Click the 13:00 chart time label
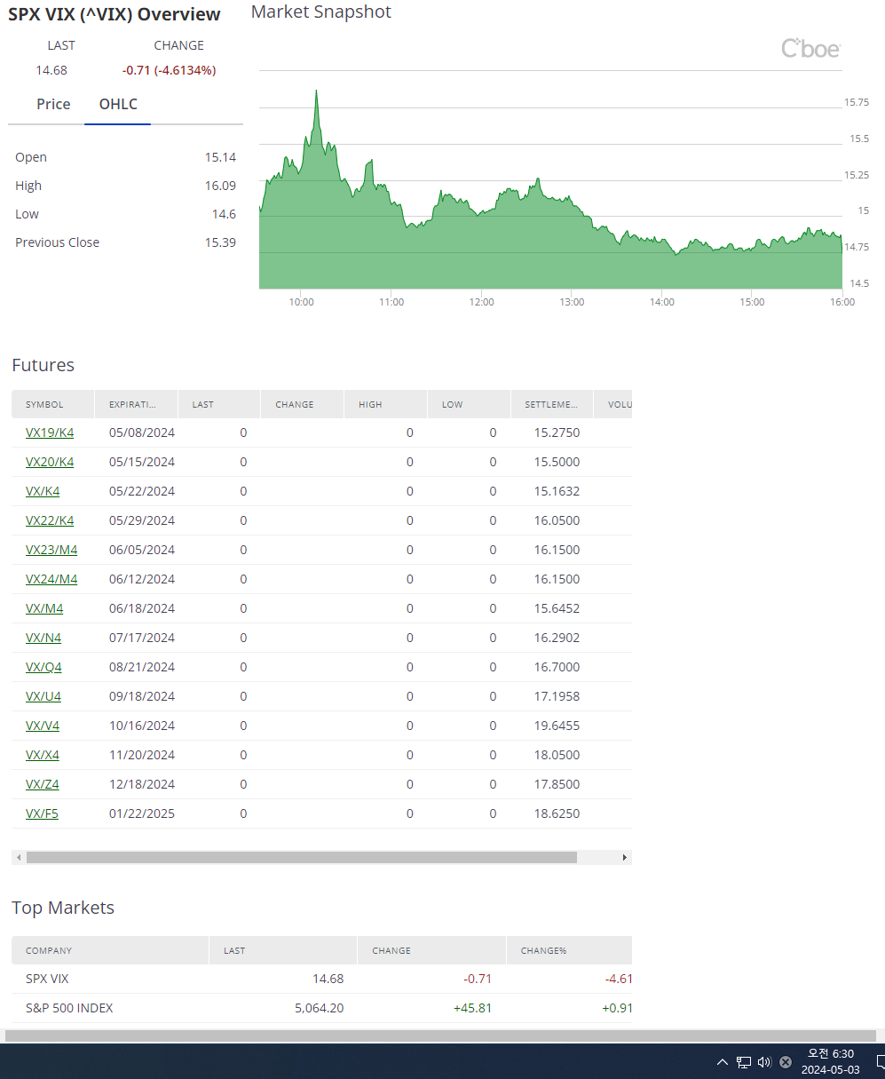885x1079 pixels. pyautogui.click(x=572, y=302)
